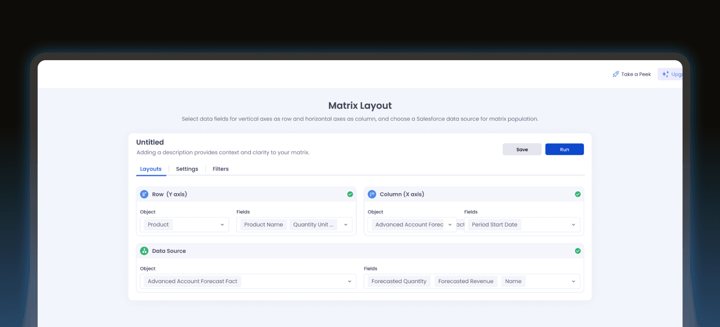Screen dimensions: 720x327
Task: Click the Advanced Account Forecast Fact chip in Data Source
Action: click(x=193, y=281)
